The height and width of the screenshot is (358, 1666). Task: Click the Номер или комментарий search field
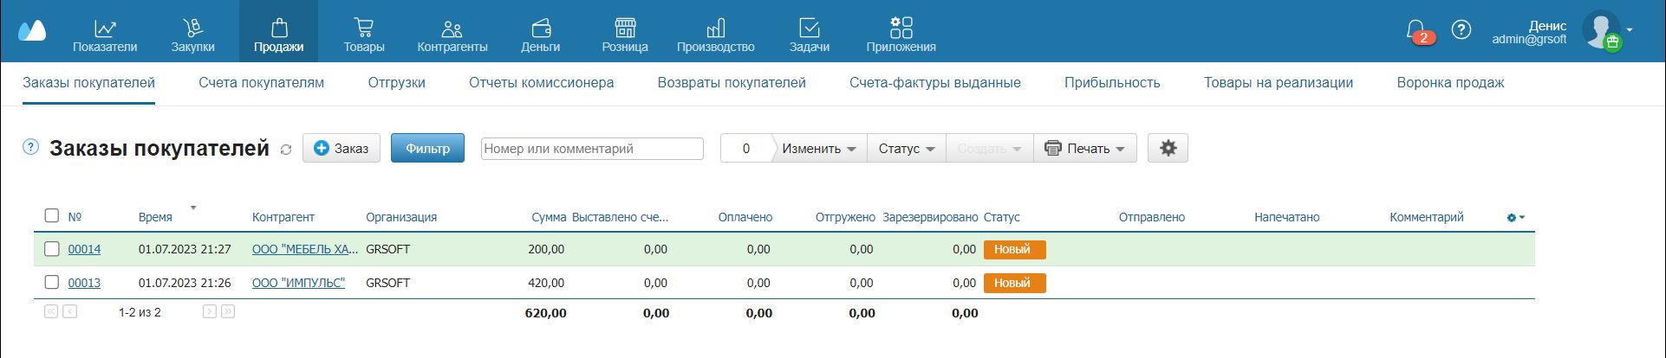click(591, 149)
